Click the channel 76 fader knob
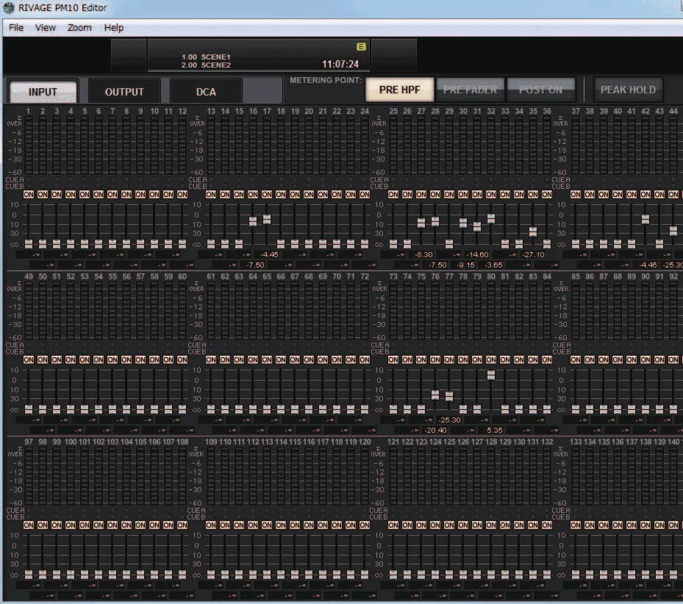Screen dimensions: 683x604 (435, 395)
